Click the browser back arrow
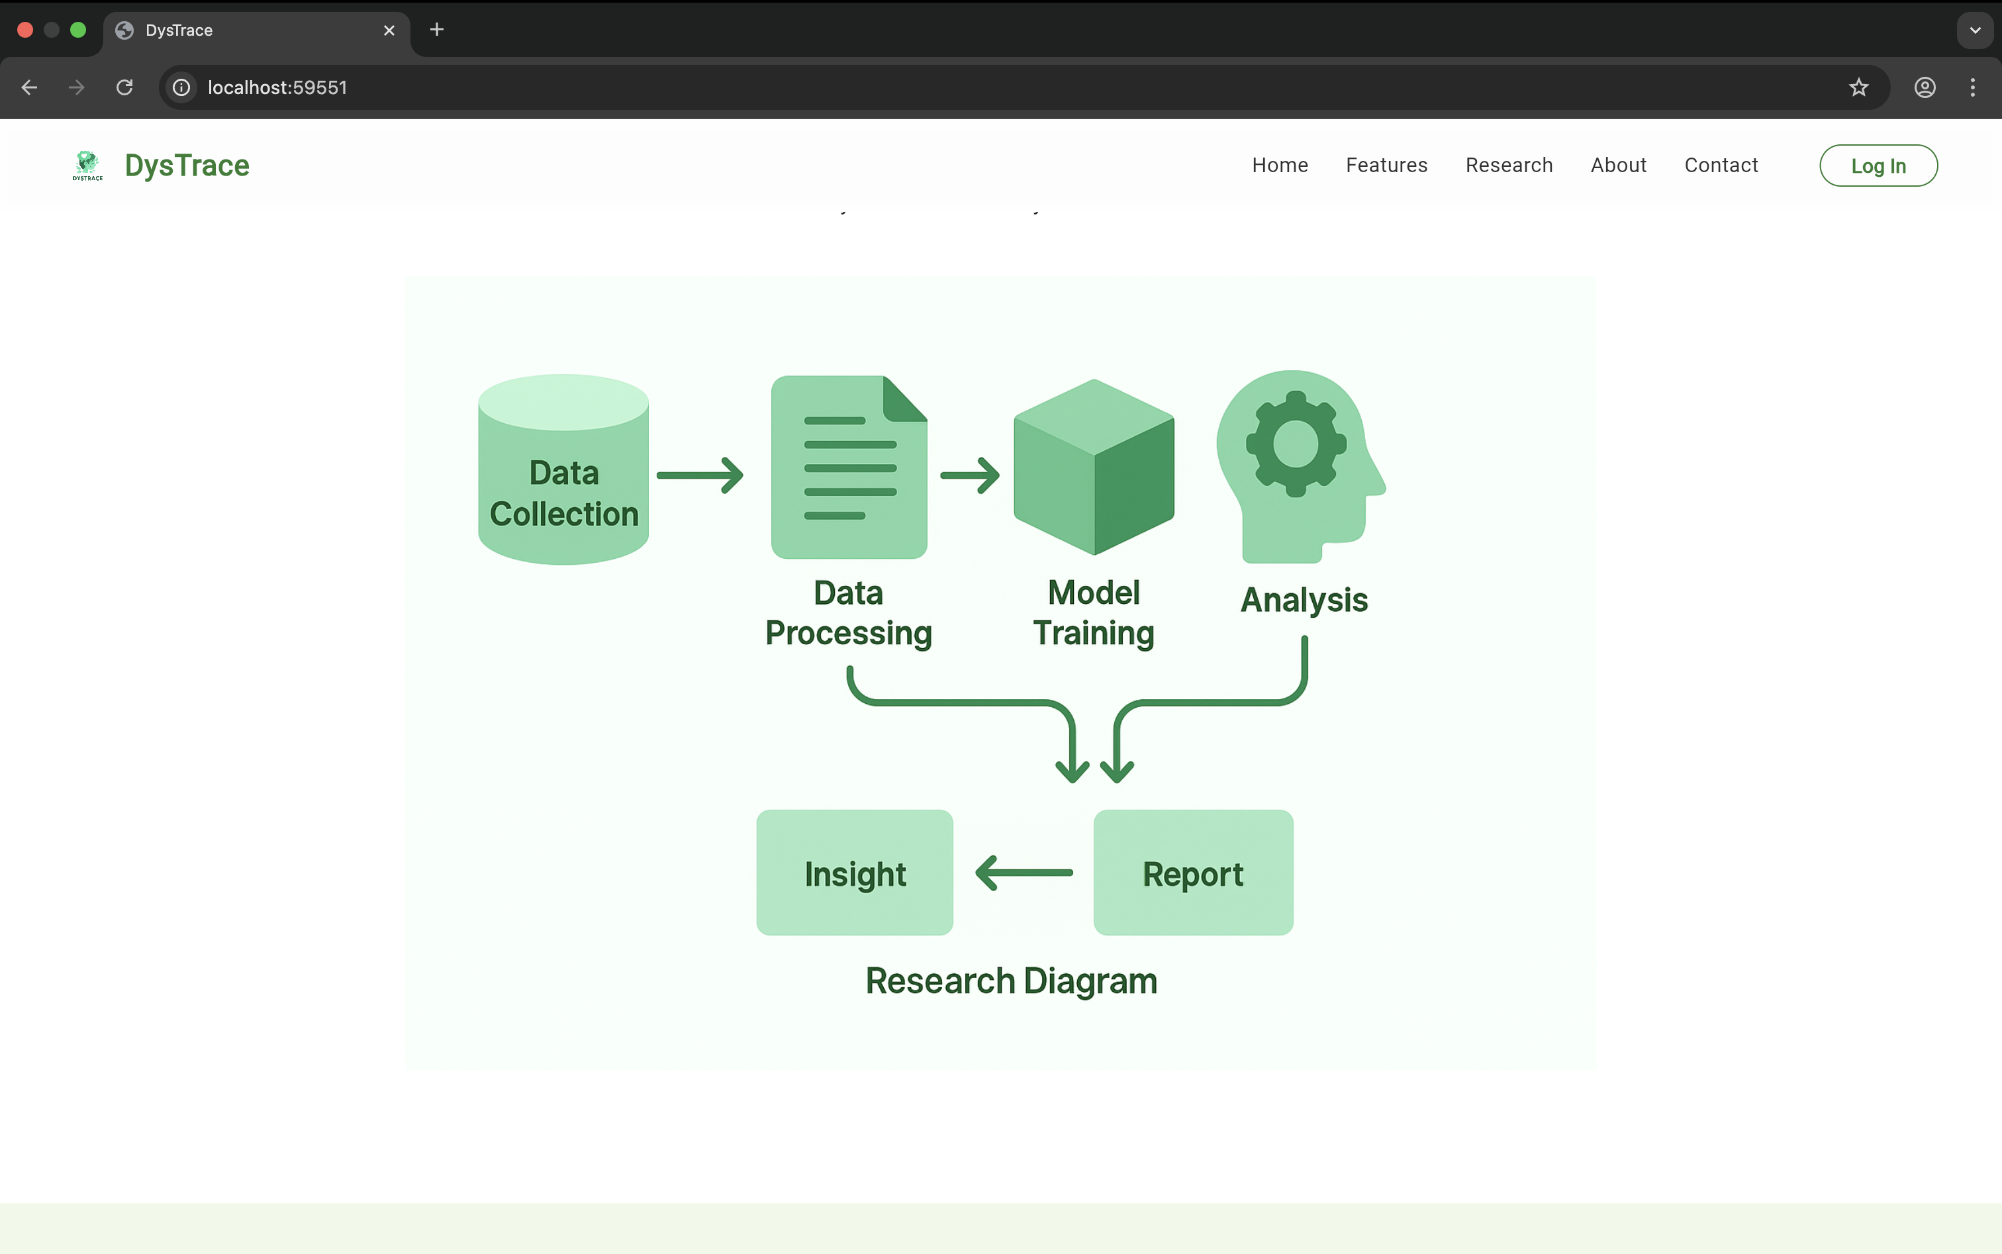Viewport: 2002px width, 1254px height. pyautogui.click(x=30, y=87)
